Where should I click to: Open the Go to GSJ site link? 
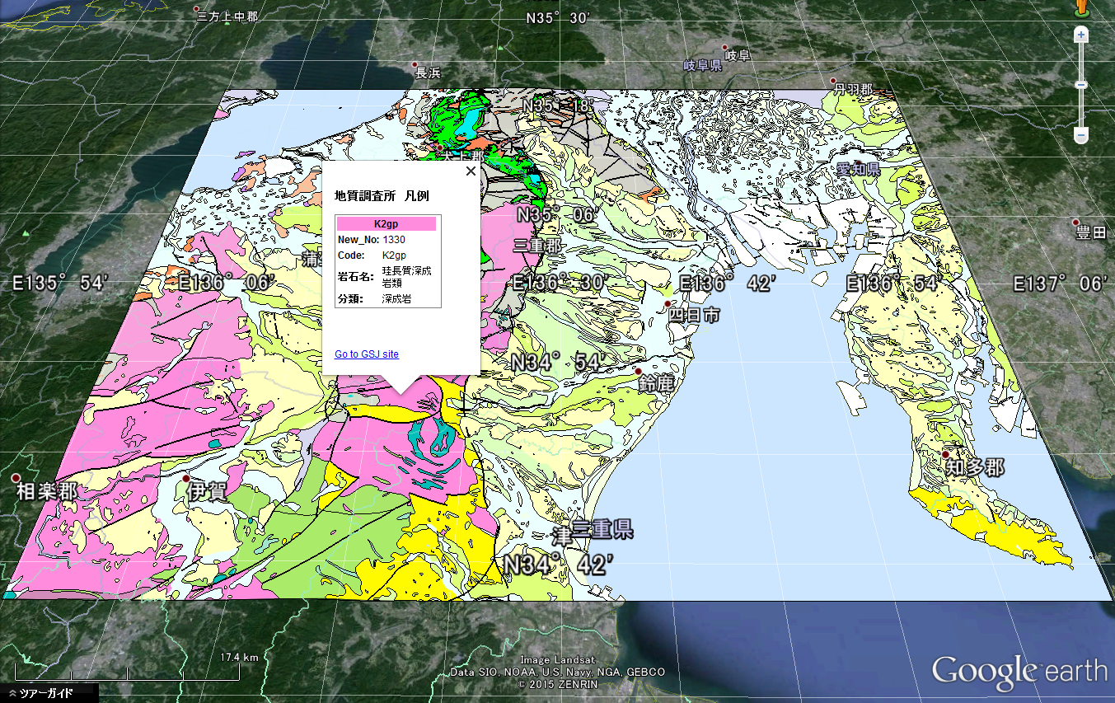click(367, 354)
